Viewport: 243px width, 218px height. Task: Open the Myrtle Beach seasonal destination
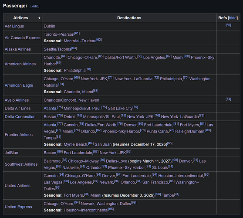tap(75, 144)
